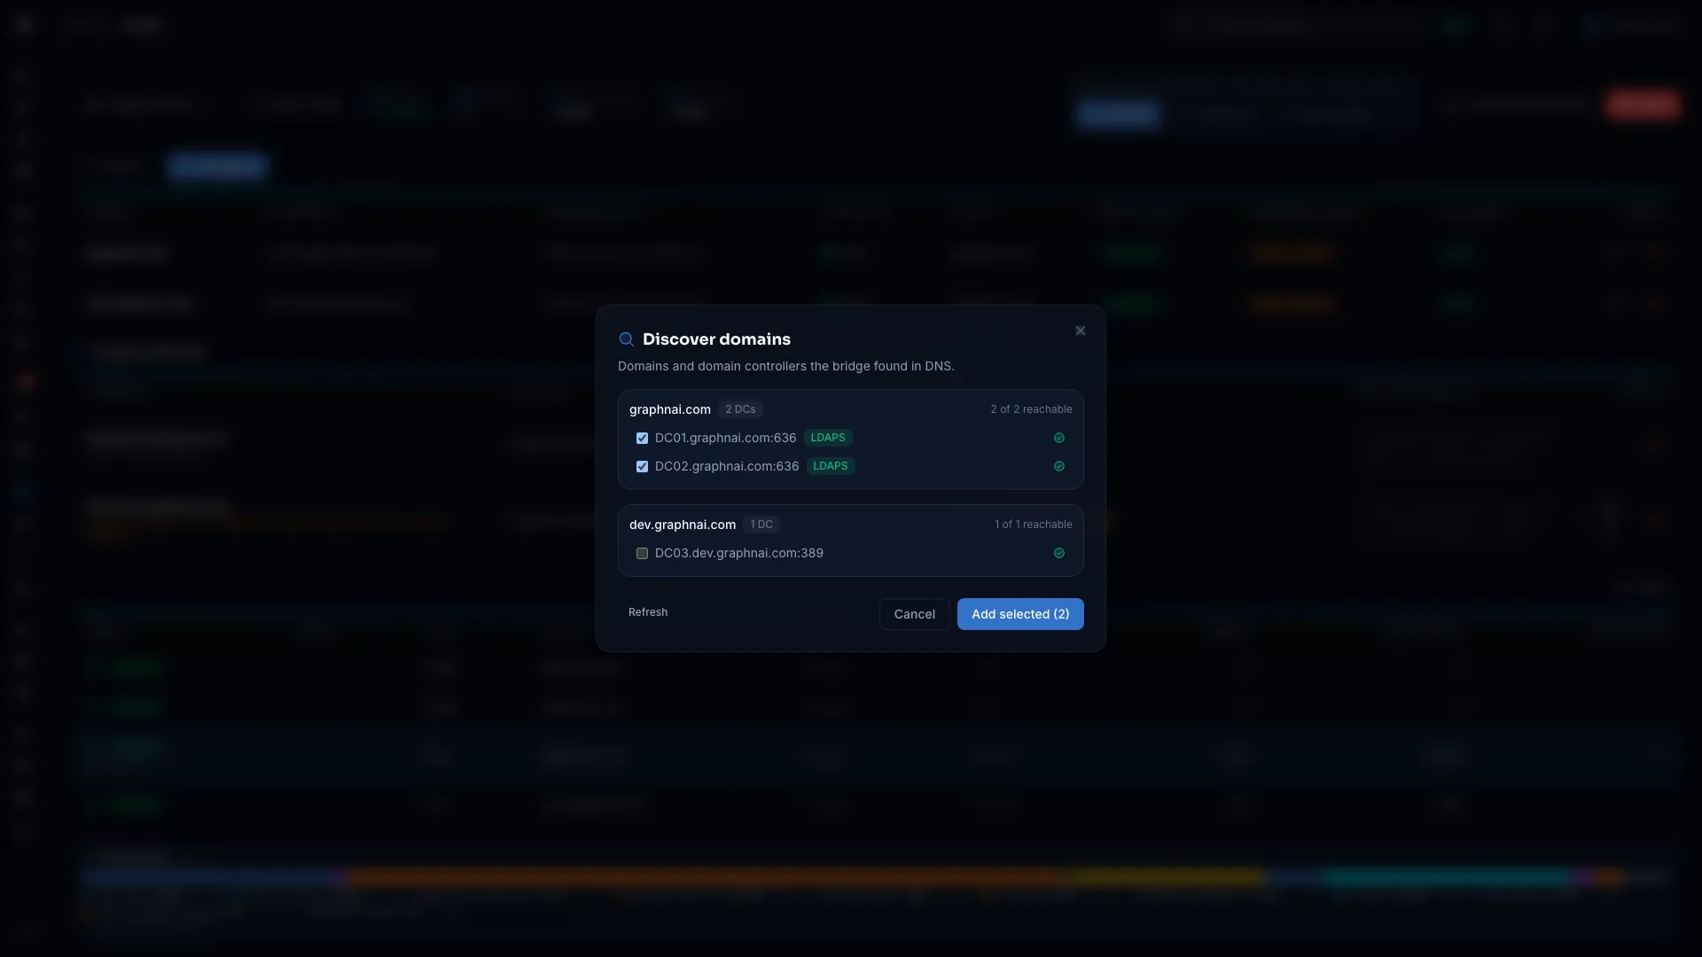The width and height of the screenshot is (1702, 957).
Task: Click Add selected (2) button
Action: (1020, 614)
